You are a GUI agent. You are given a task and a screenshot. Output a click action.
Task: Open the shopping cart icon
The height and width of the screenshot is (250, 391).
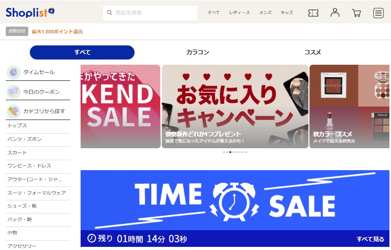pyautogui.click(x=356, y=13)
